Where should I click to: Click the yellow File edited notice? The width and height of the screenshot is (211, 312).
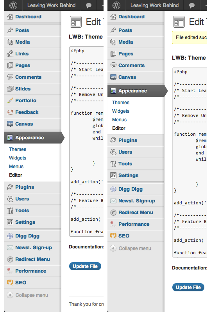click(x=190, y=37)
